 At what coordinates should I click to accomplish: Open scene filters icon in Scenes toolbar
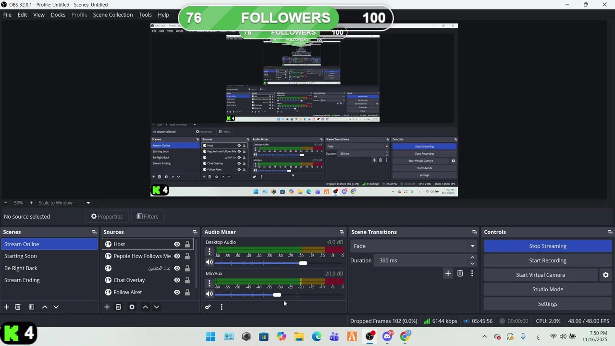click(x=31, y=307)
